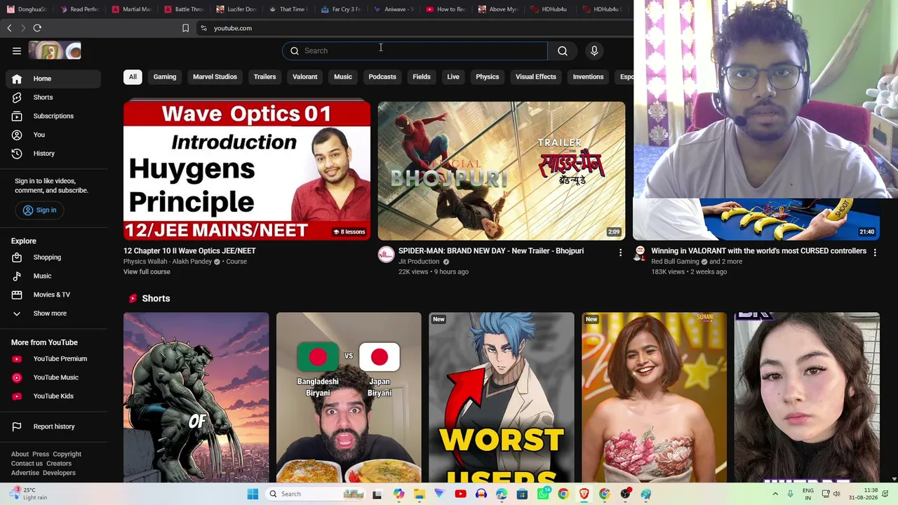Open YouTube Premium from the sidebar

[x=53, y=358]
